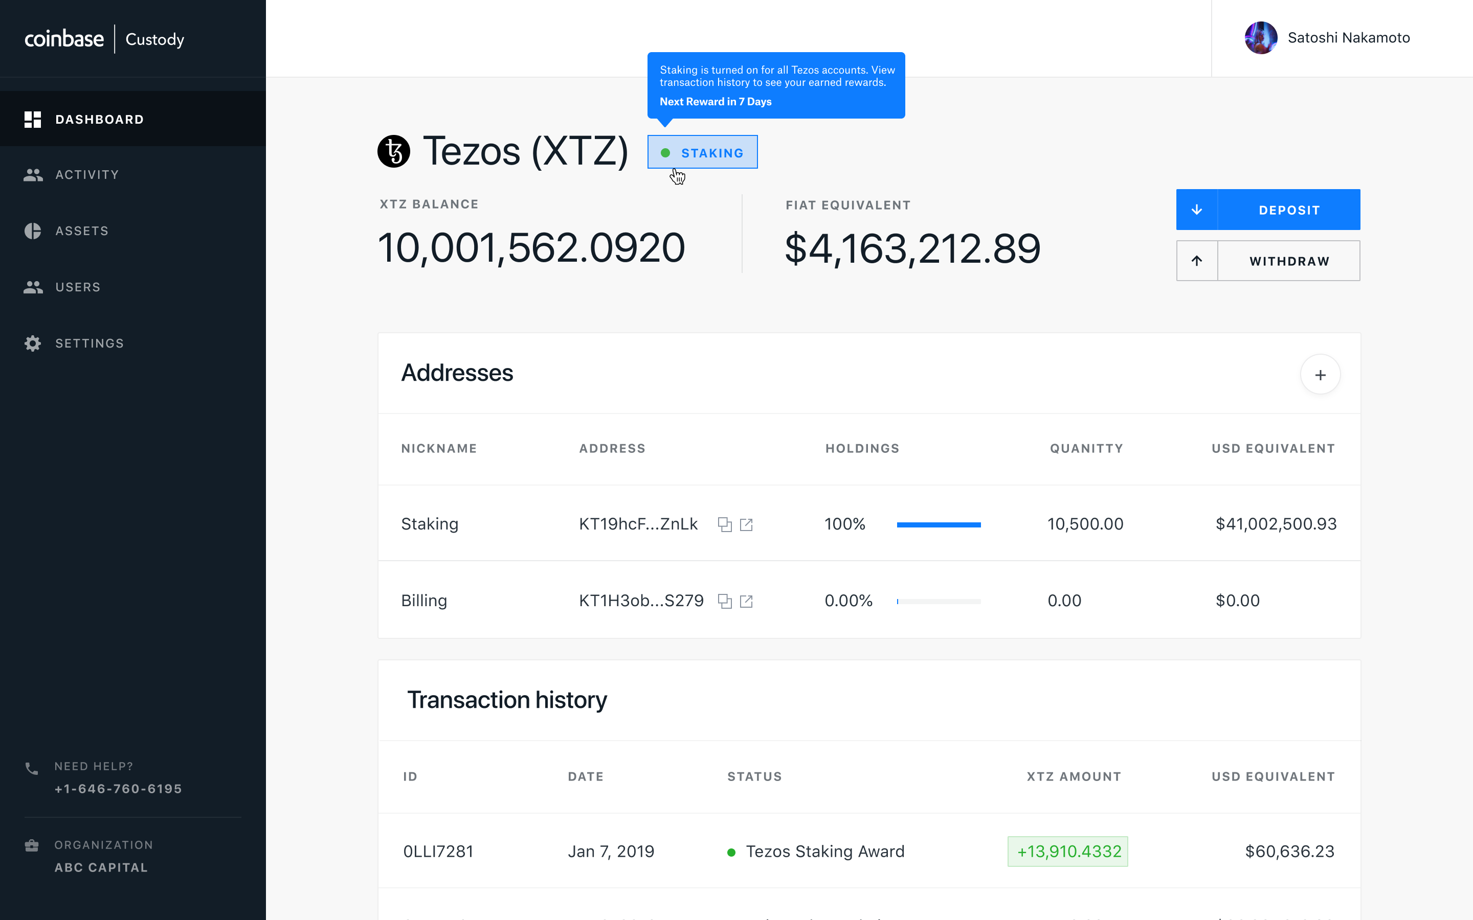The width and height of the screenshot is (1473, 920).
Task: Click the external link icon for Billing address
Action: 748,602
